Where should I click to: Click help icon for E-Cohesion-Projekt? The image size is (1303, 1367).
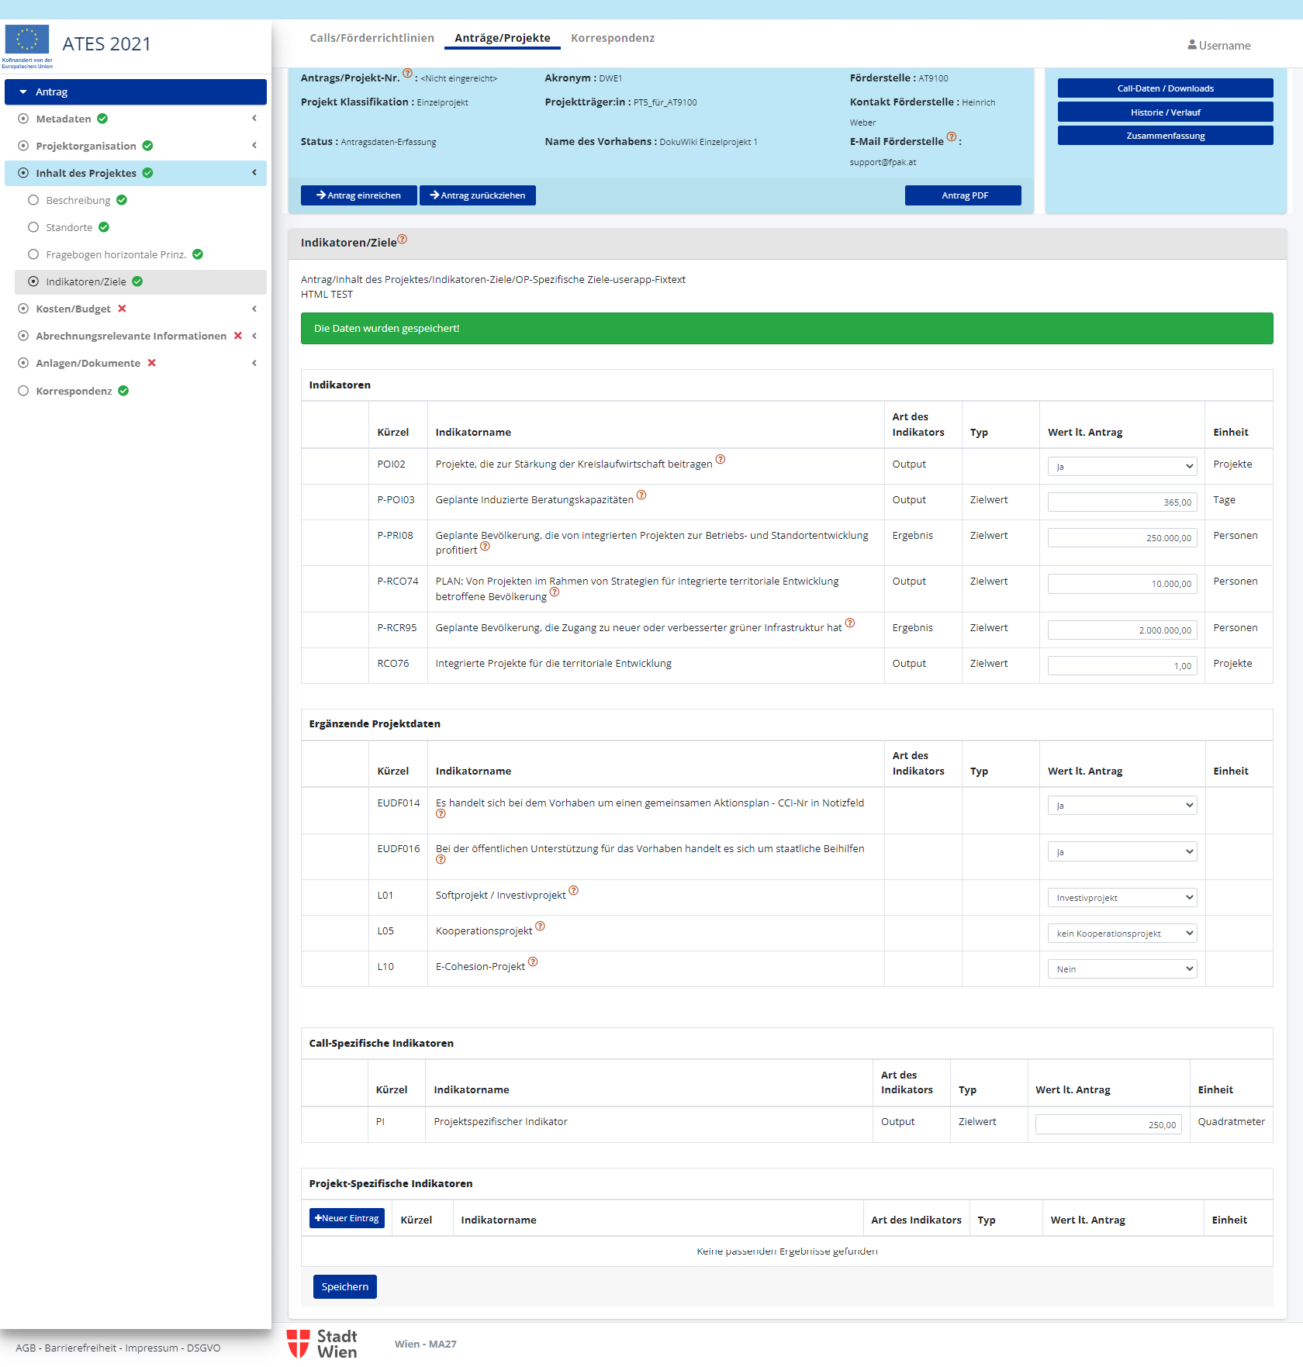pos(533,962)
